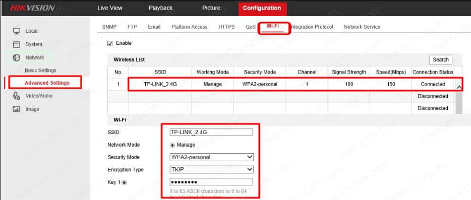Toggle the Enable Wi-Fi checkbox
The image size is (471, 200).
click(110, 43)
